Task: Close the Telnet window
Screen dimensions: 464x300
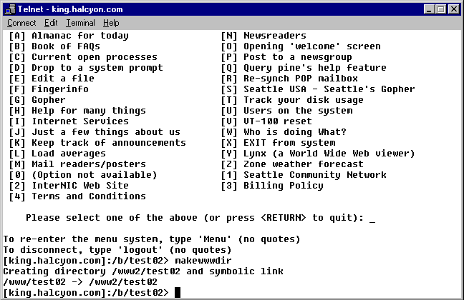Action: (453, 9)
